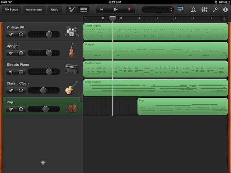Start recording with the red Record button

[x=129, y=10]
